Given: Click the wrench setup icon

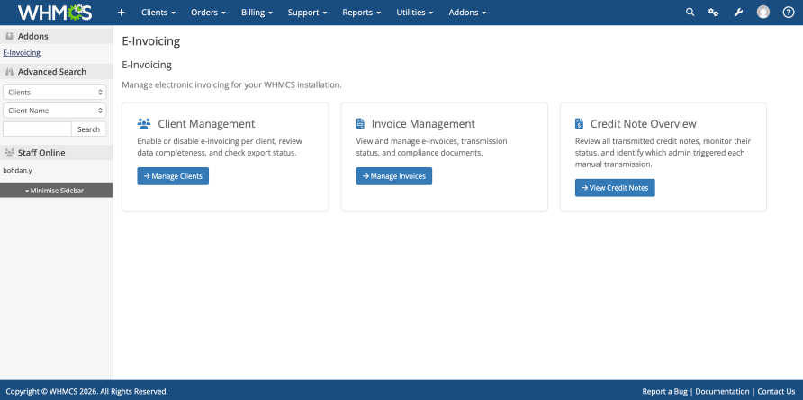Looking at the screenshot, I should [738, 13].
